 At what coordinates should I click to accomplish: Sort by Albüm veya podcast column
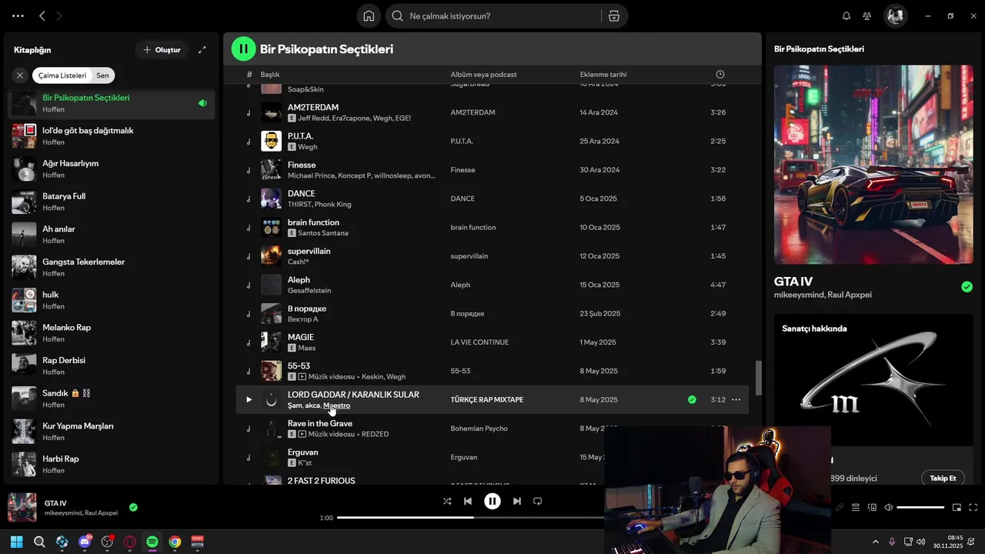[x=483, y=75]
